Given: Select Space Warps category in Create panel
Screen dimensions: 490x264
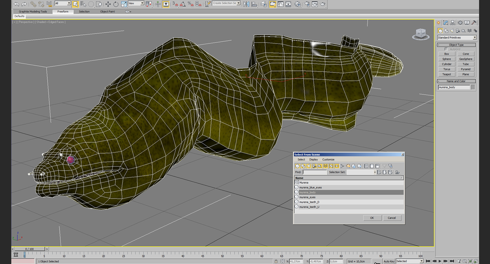Looking at the screenshot, I should click(x=469, y=31).
